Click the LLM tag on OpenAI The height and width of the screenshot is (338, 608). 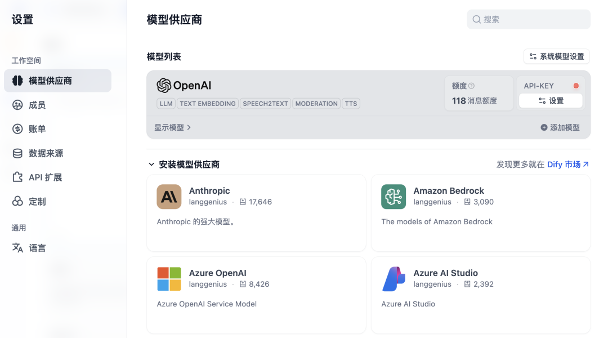(166, 104)
